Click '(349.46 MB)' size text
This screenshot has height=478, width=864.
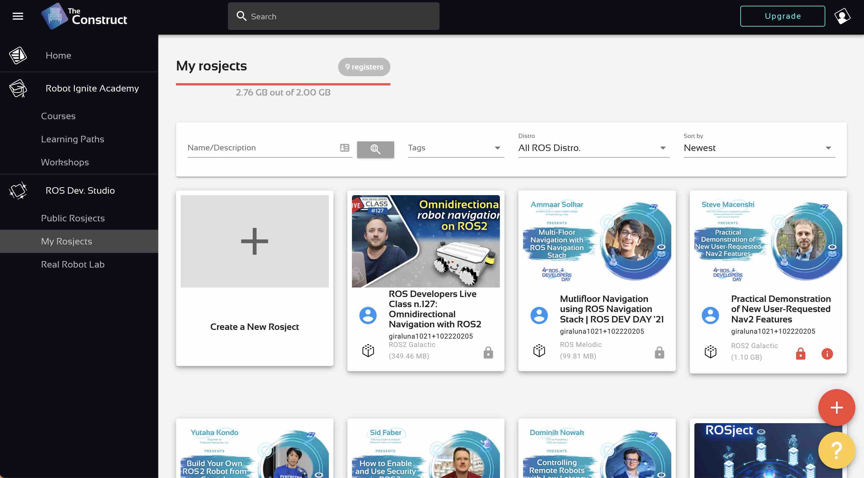(409, 356)
